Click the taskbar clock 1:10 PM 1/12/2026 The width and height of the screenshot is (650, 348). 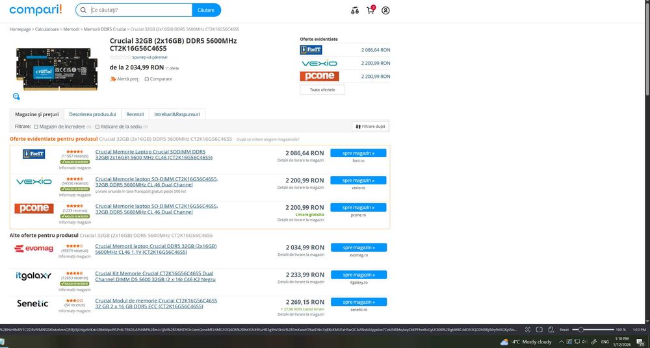tap(622, 342)
